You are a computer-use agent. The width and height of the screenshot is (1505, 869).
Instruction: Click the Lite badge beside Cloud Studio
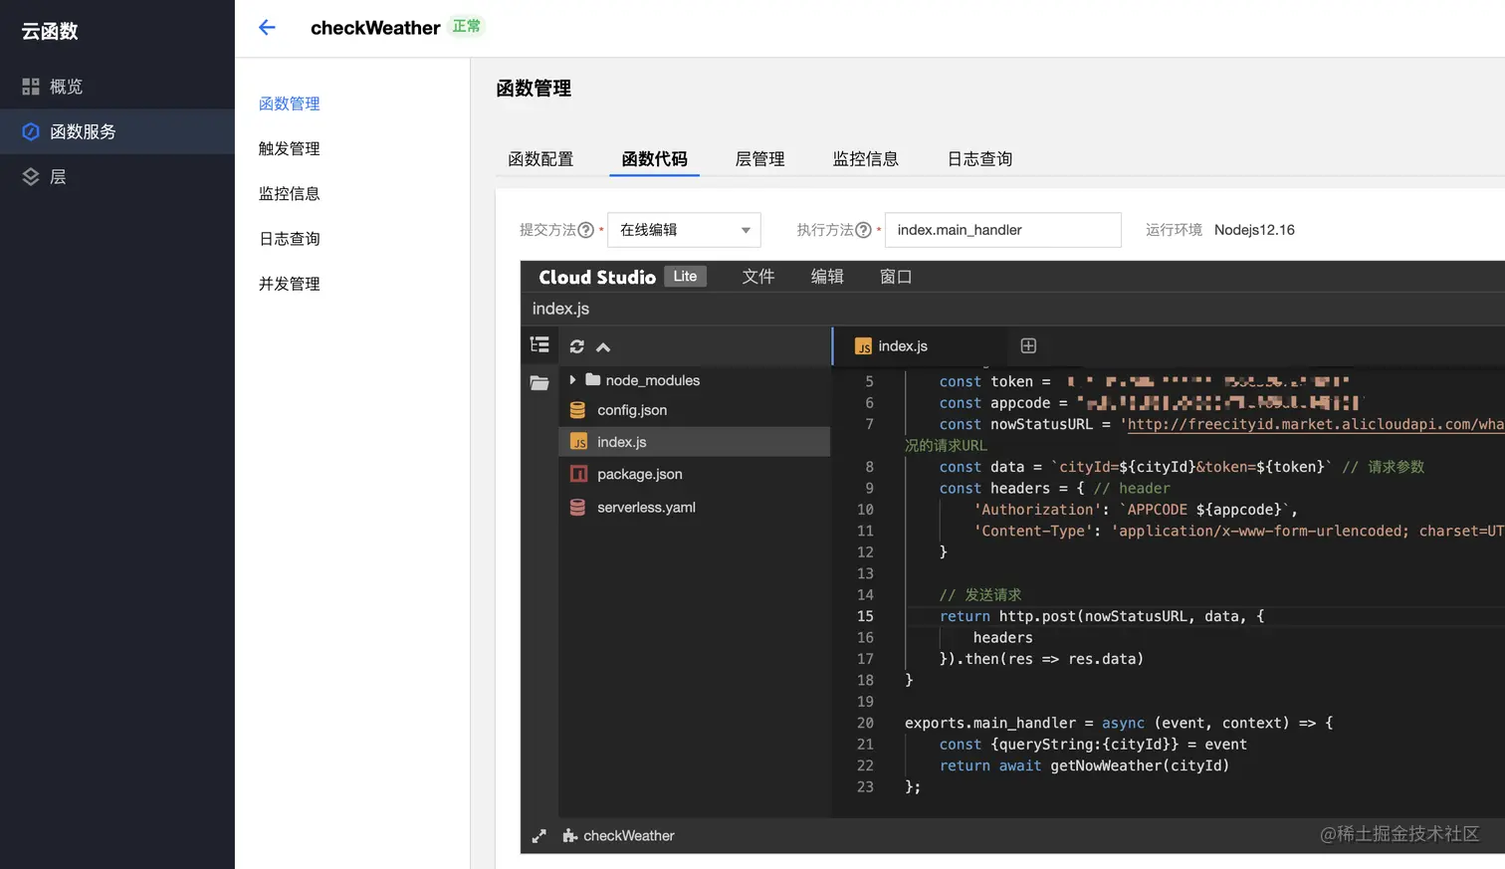pos(685,277)
